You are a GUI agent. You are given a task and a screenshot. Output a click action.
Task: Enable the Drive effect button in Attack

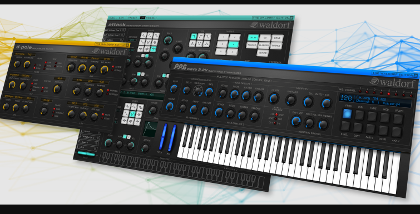(x=277, y=38)
